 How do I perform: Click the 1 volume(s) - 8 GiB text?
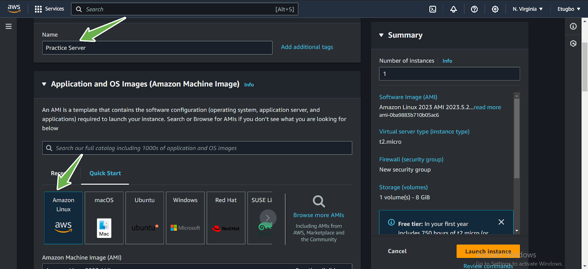pos(405,197)
